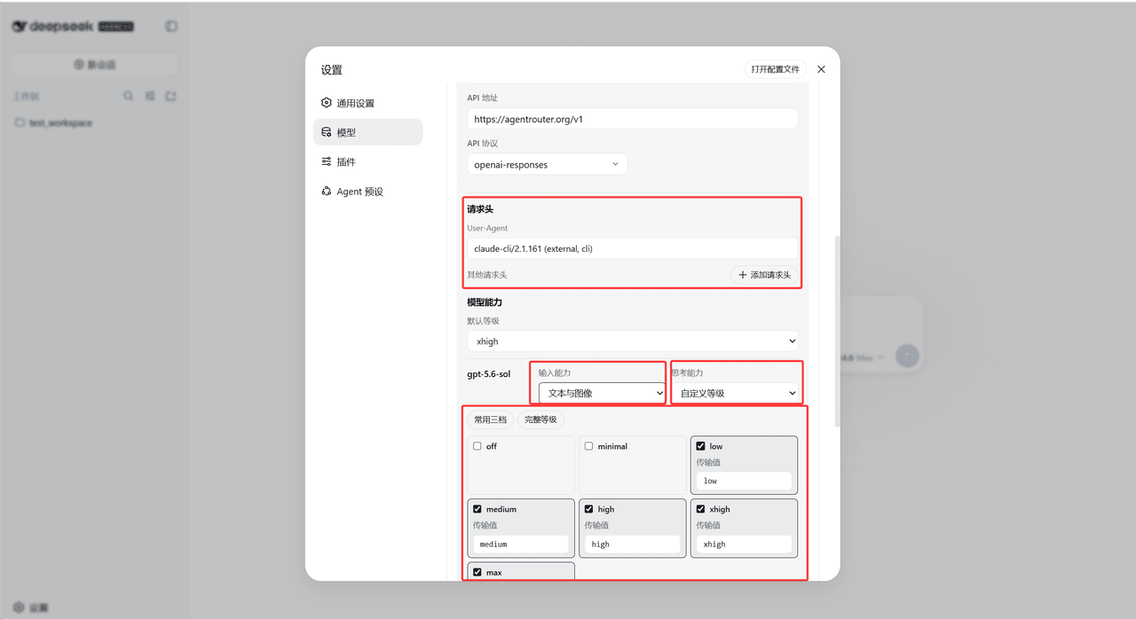Uncheck the max level checkbox
1136x619 pixels.
tap(477, 572)
